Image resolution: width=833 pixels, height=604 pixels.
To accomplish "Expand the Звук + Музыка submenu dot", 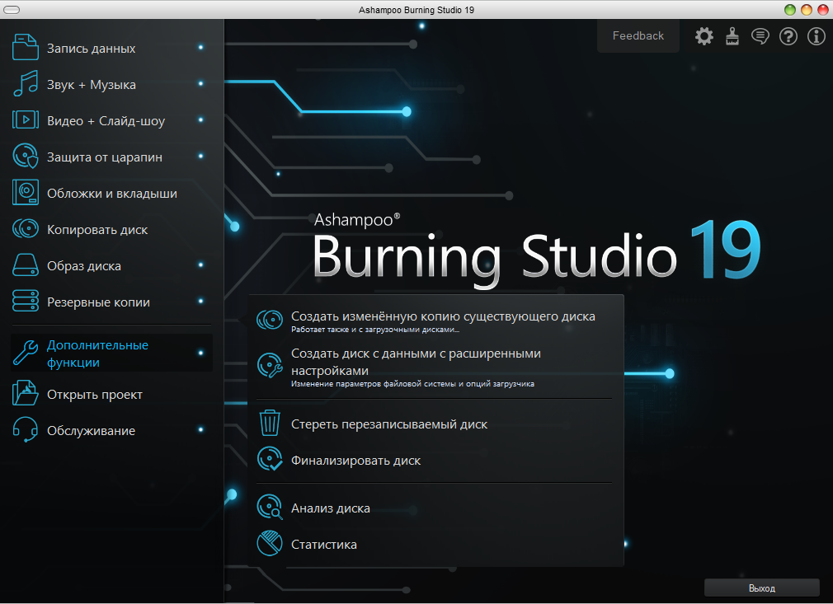I will (x=200, y=83).
